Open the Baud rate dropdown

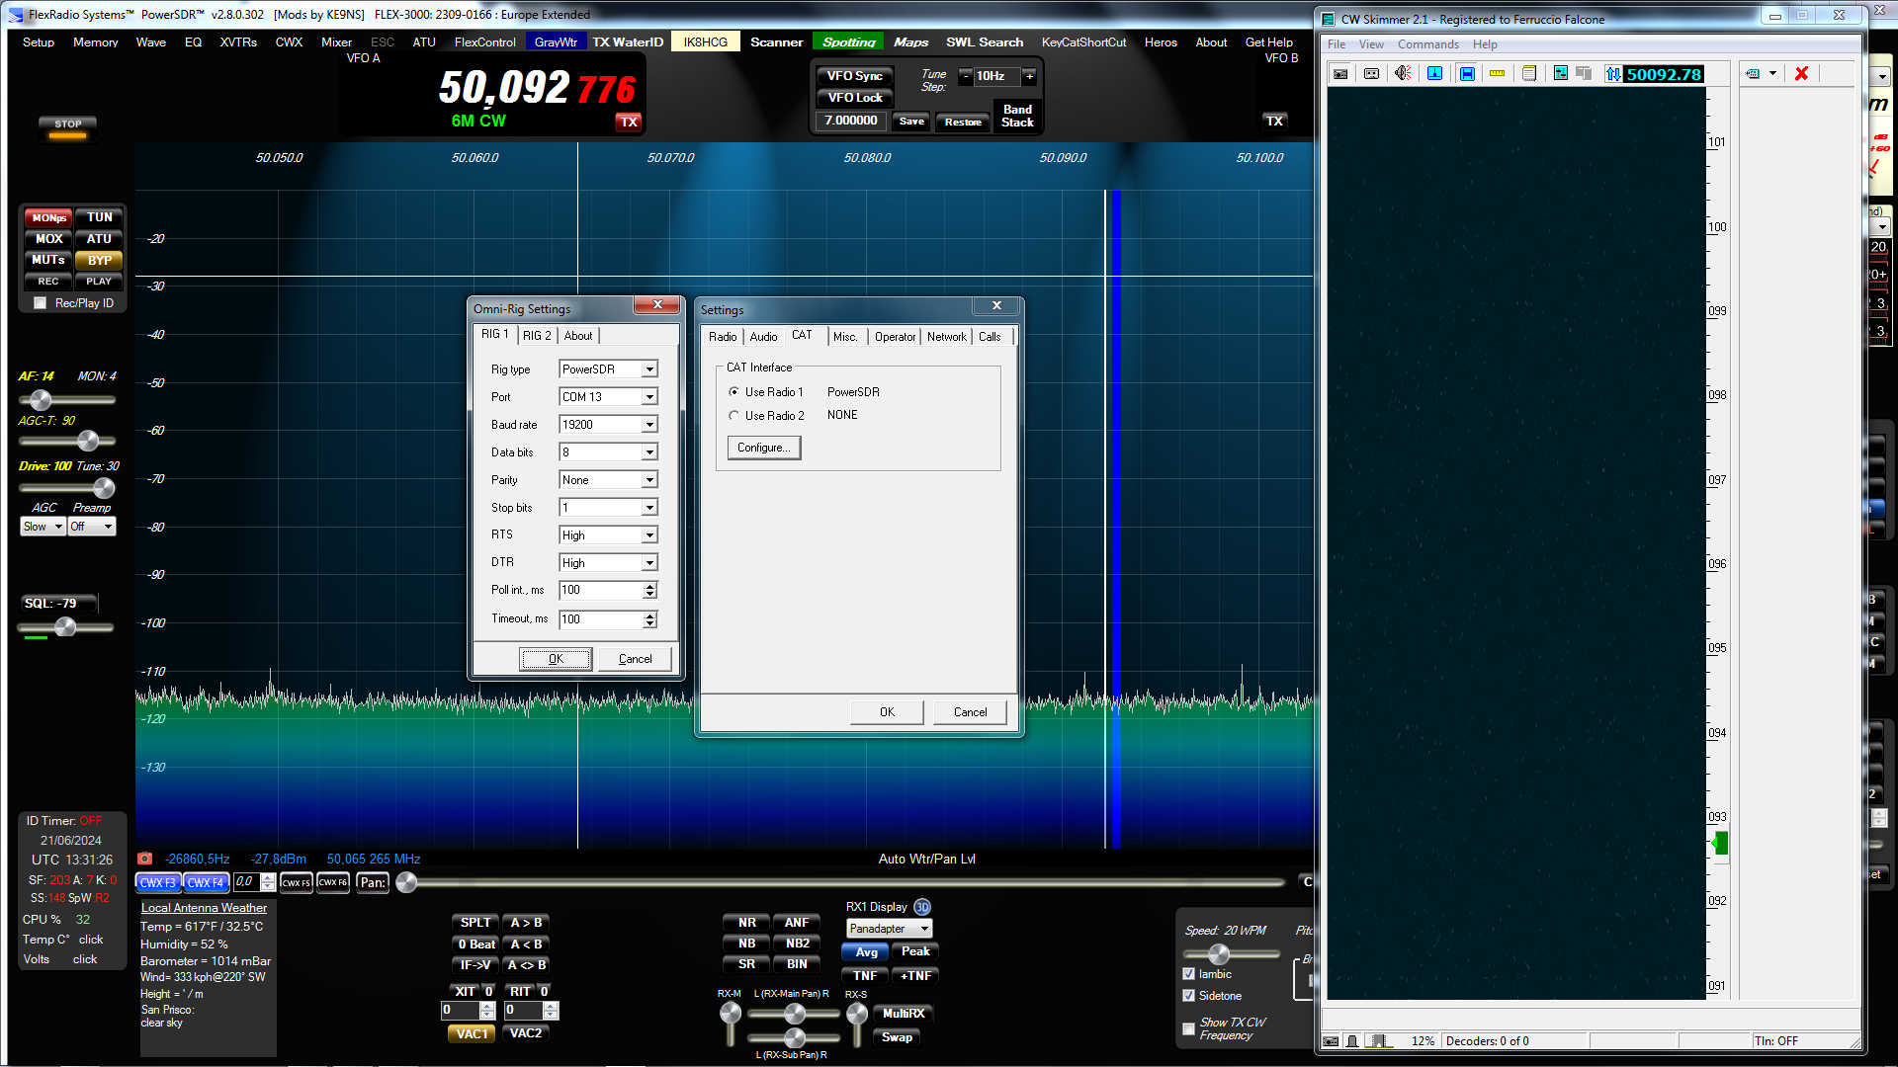[649, 425]
